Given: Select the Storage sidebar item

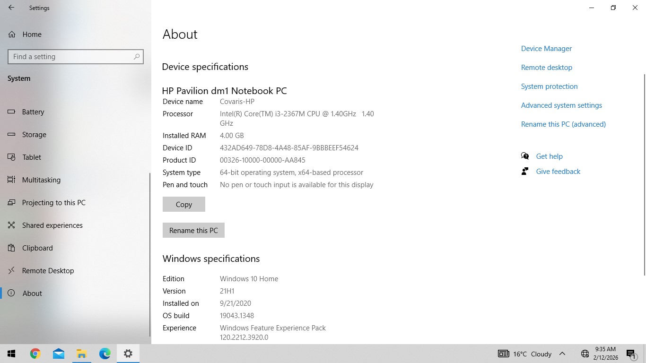Looking at the screenshot, I should 34,135.
